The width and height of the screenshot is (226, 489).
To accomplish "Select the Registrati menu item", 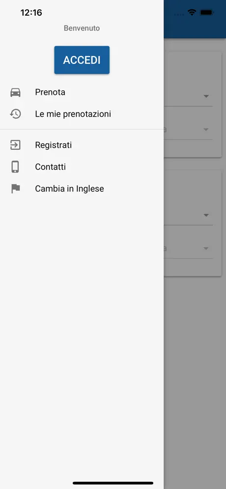I will (82, 145).
